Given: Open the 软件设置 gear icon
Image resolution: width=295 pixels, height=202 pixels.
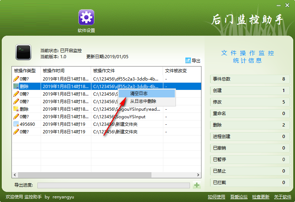Looking at the screenshot, I should [86, 17].
